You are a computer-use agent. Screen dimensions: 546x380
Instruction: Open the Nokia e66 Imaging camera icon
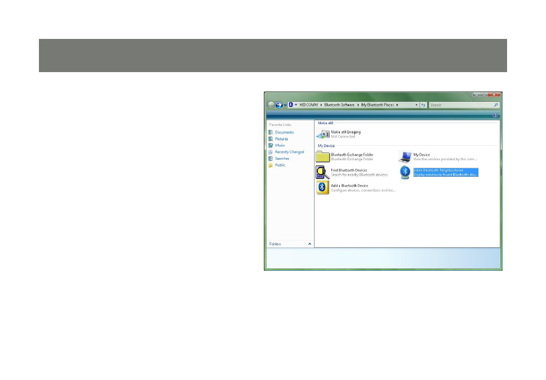pos(323,134)
